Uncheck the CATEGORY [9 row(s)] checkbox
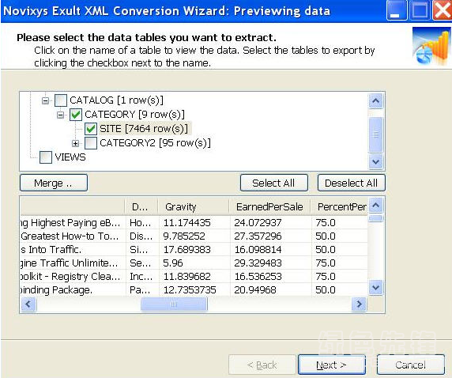452x378 pixels. pyautogui.click(x=76, y=115)
